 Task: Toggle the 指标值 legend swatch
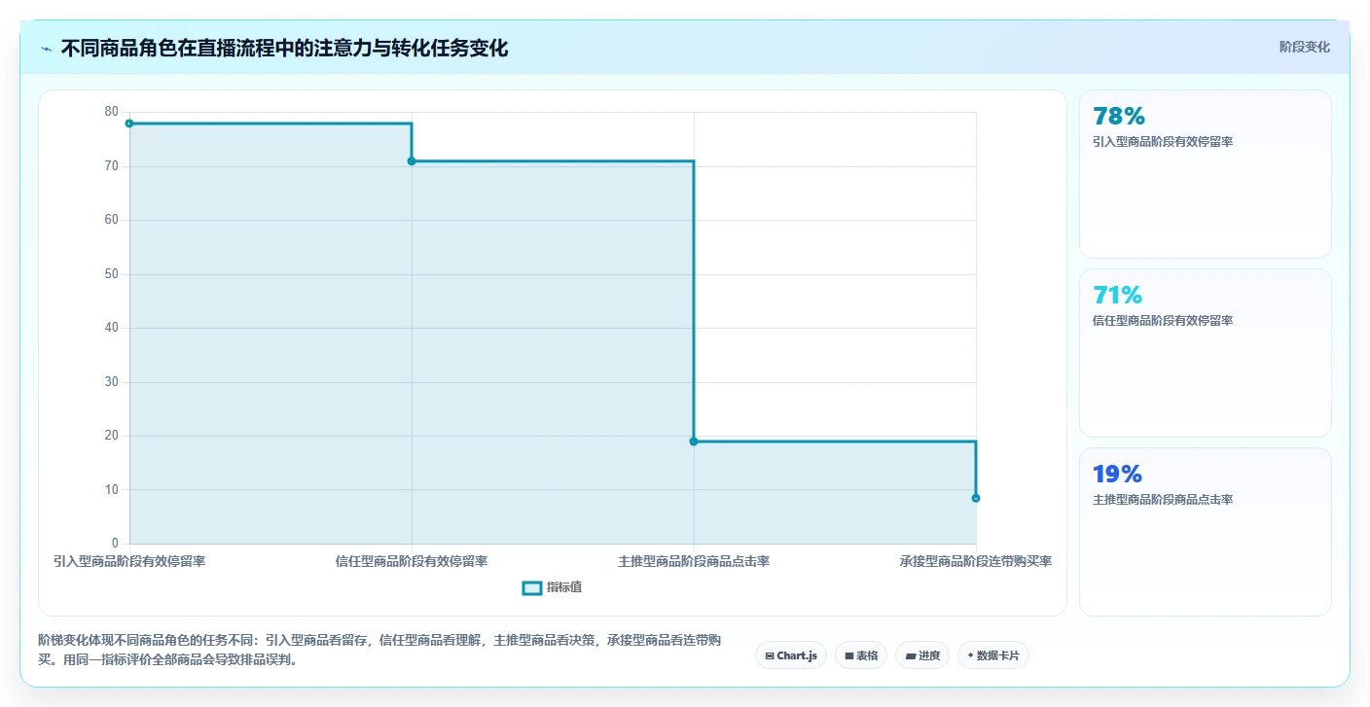point(532,587)
